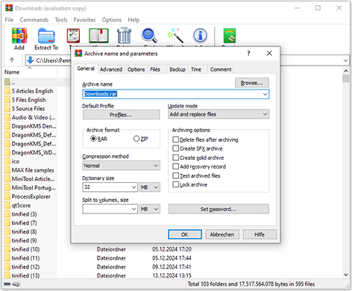
Task: Click the Extract To toolbar icon
Action: pos(46,36)
